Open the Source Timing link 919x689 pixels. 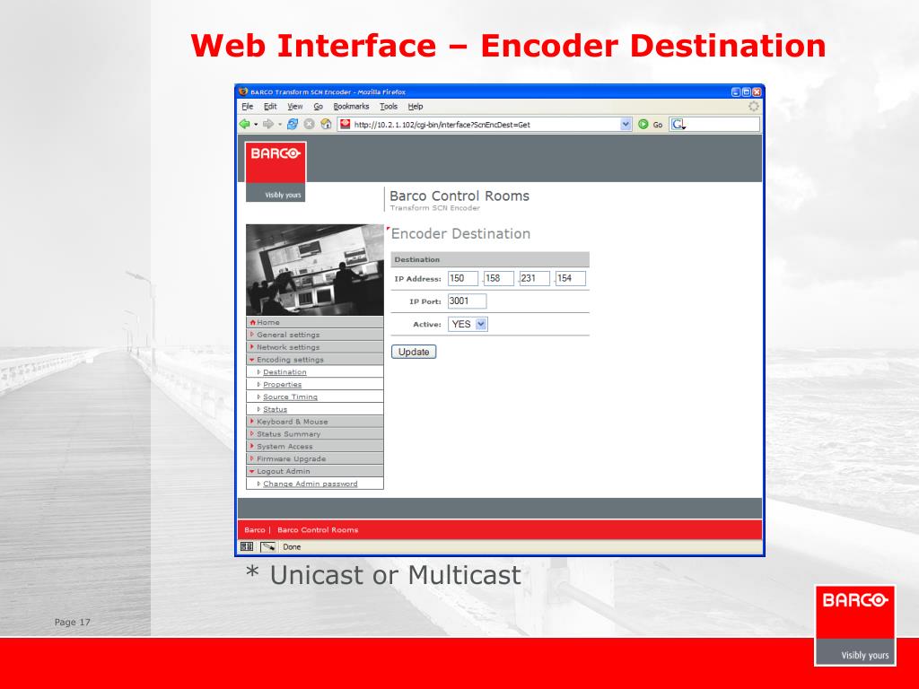tap(290, 397)
